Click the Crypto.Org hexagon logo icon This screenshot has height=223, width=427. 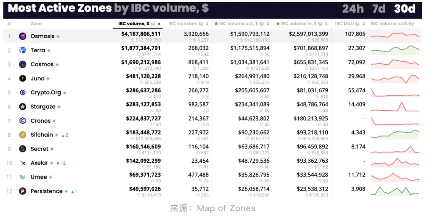click(23, 93)
